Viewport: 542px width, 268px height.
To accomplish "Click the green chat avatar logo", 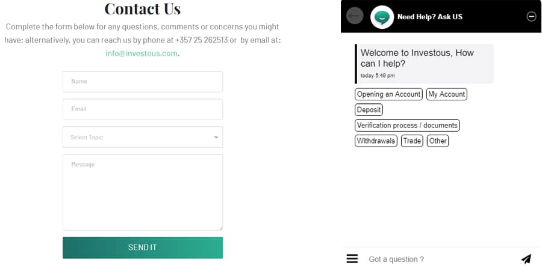I will pos(382,16).
